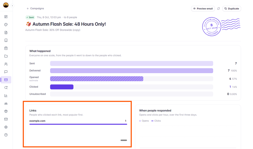Open the bar chart analytics icon
The width and height of the screenshot is (253, 149).
pos(6,96)
